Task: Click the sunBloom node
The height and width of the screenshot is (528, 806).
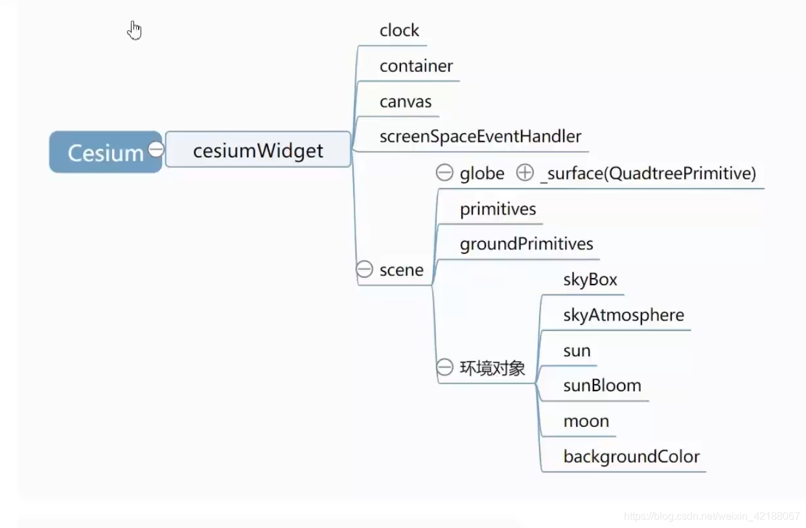Action: 602,385
